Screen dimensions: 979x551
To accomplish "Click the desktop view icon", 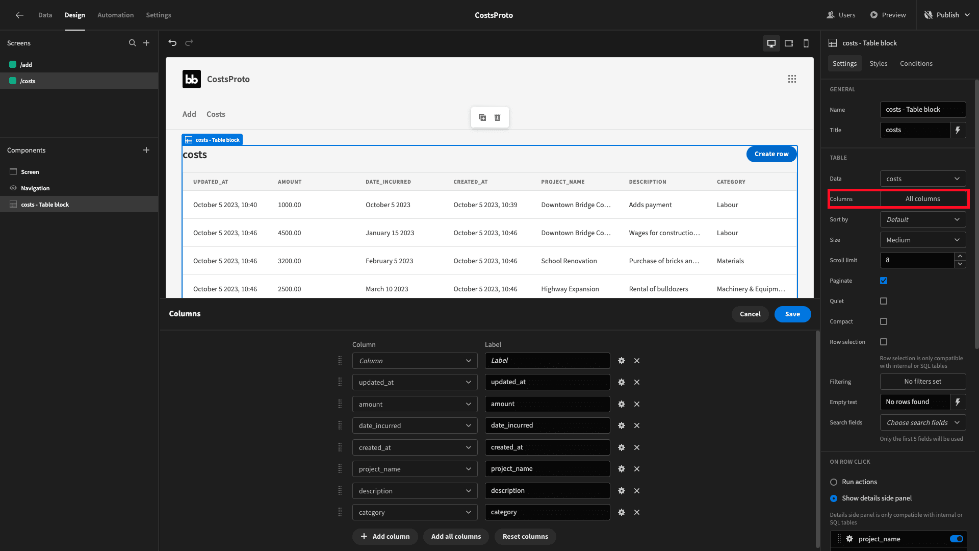I will (771, 43).
